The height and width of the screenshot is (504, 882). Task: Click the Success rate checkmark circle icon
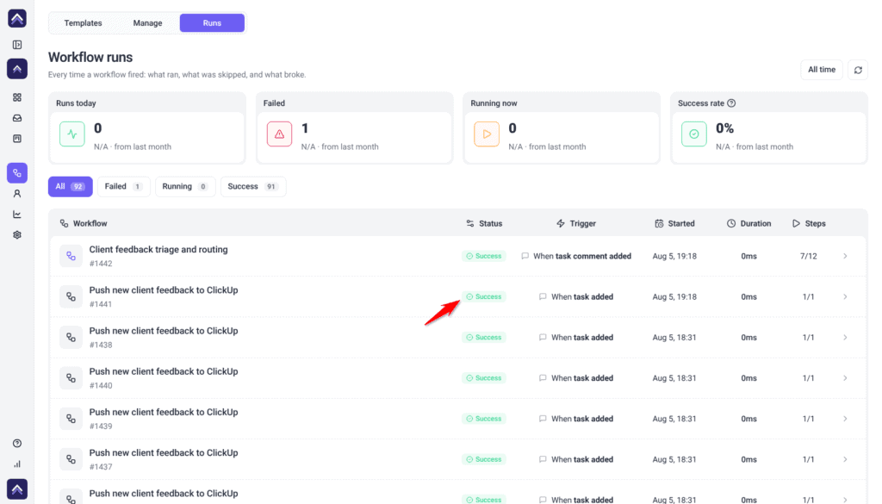[694, 134]
